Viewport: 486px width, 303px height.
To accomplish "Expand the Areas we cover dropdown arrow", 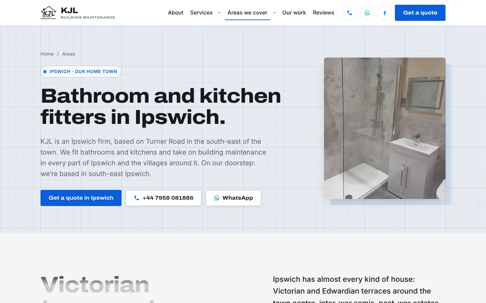I will point(274,13).
